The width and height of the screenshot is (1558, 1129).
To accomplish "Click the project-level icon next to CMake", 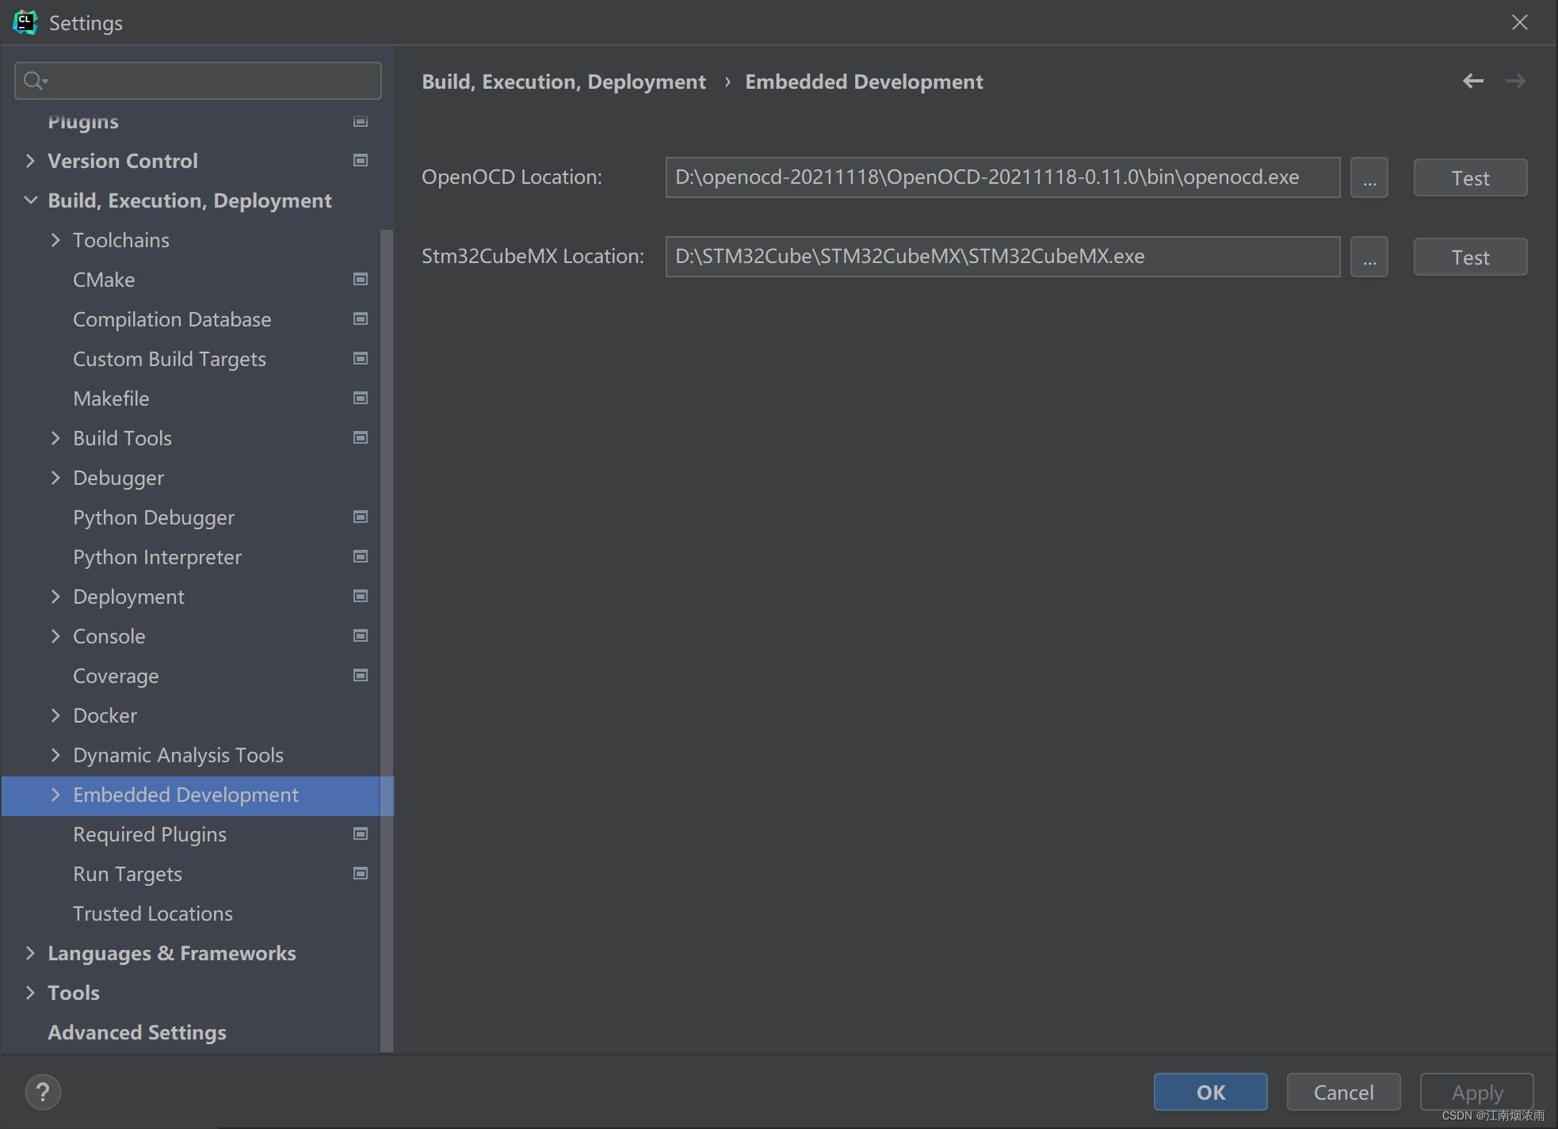I will pos(361,279).
